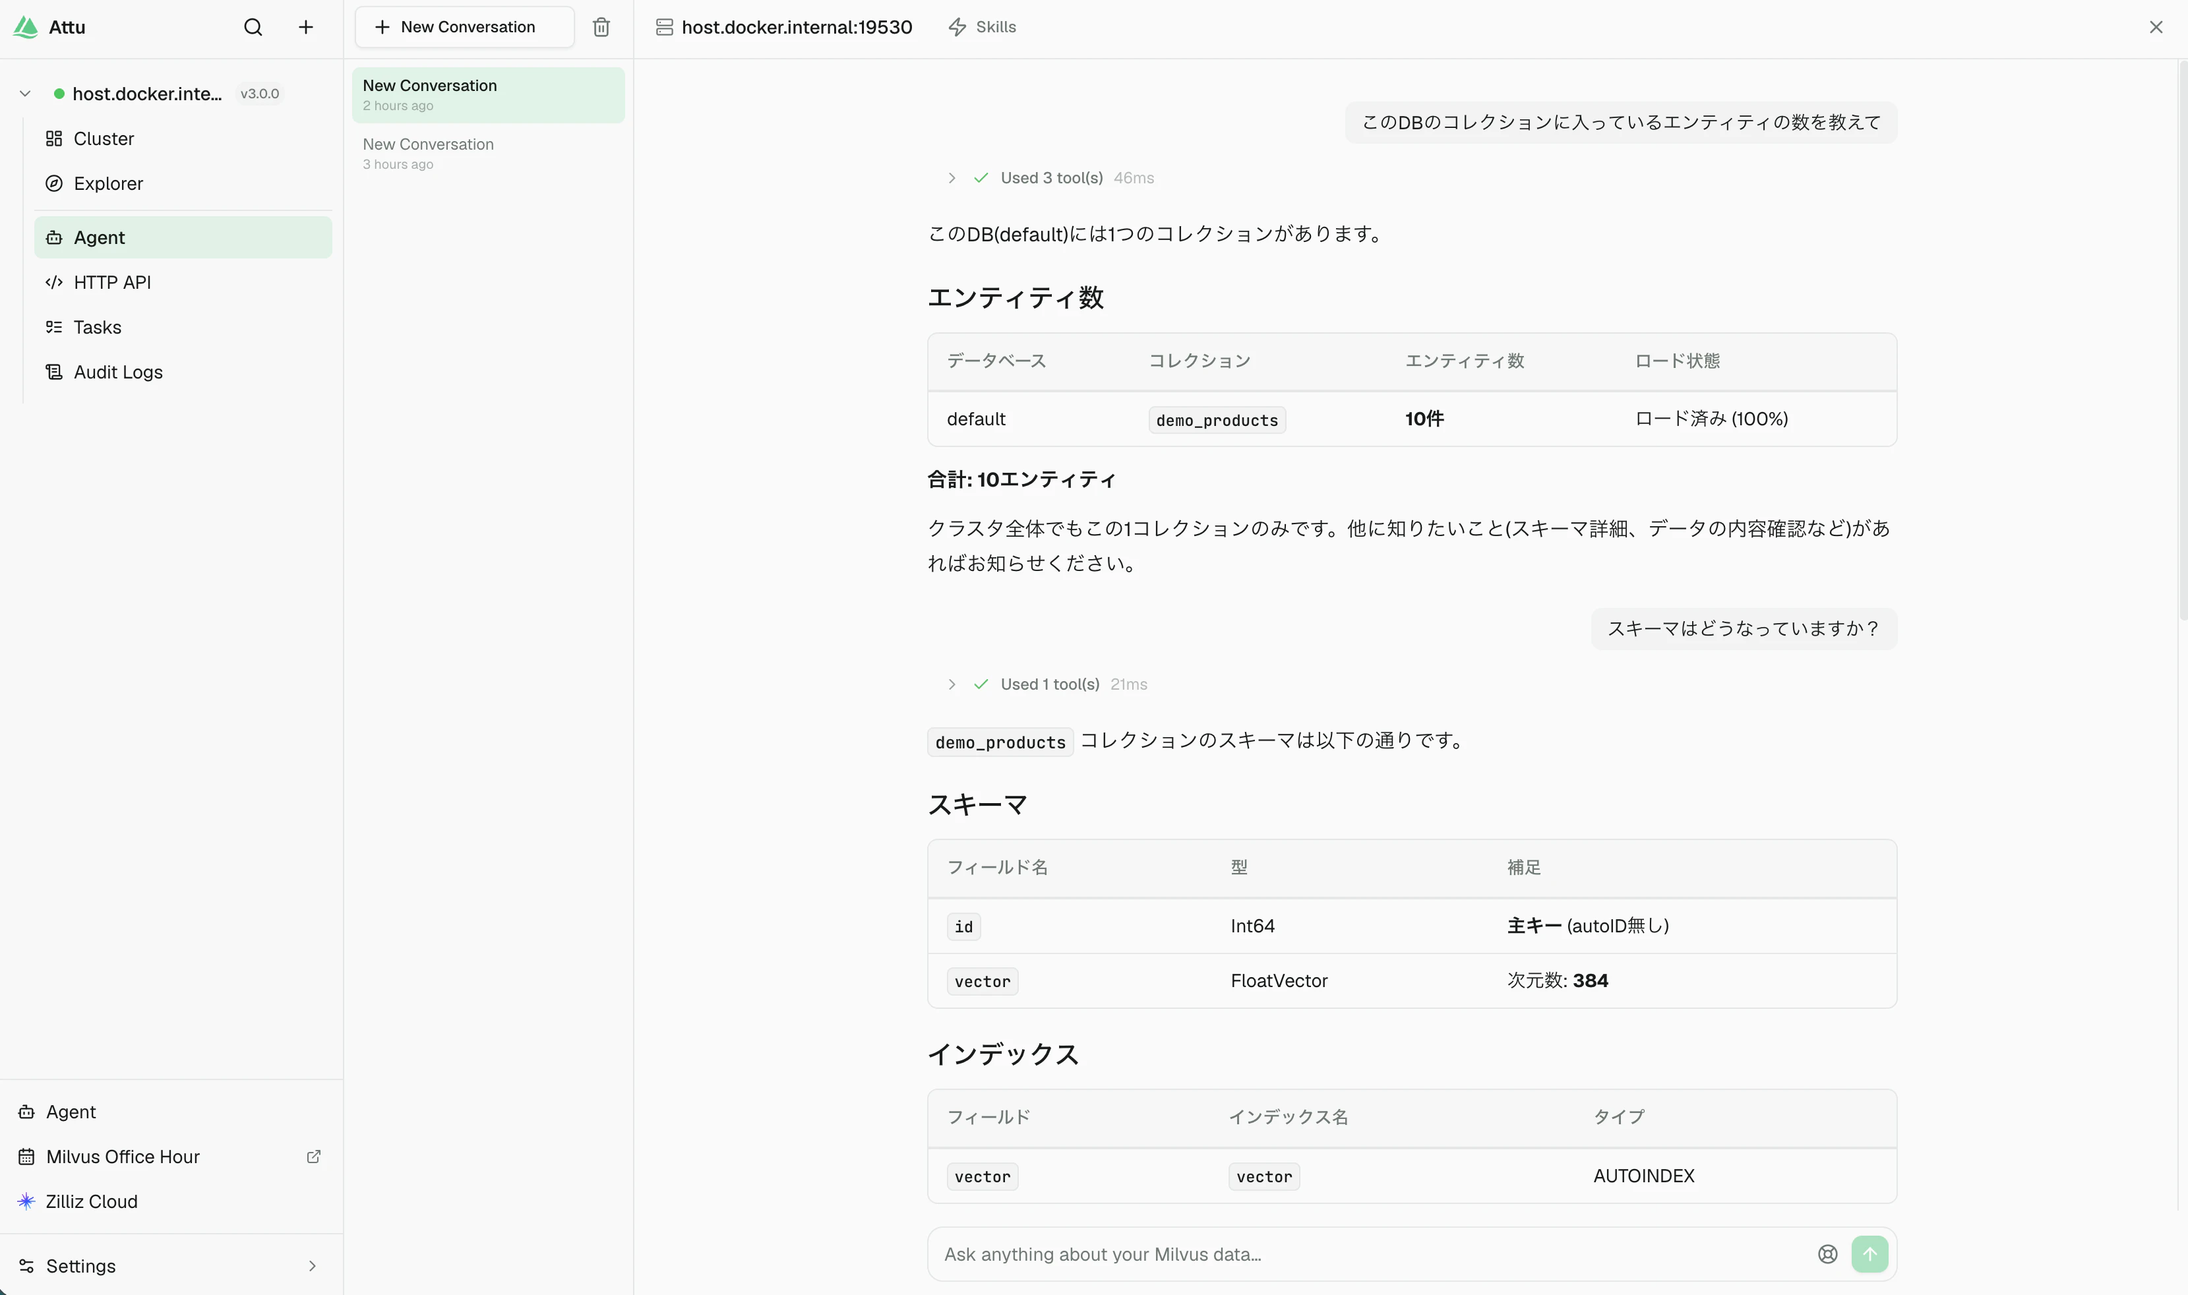Expand the Used 1 tool(s) details
Image resolution: width=2188 pixels, height=1295 pixels.
pos(952,684)
